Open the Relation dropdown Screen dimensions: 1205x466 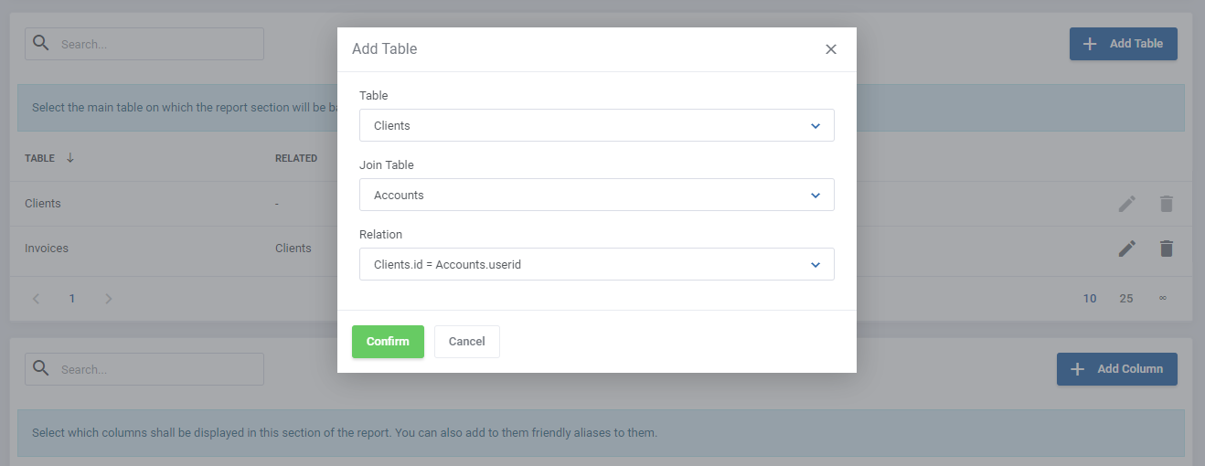click(x=596, y=264)
